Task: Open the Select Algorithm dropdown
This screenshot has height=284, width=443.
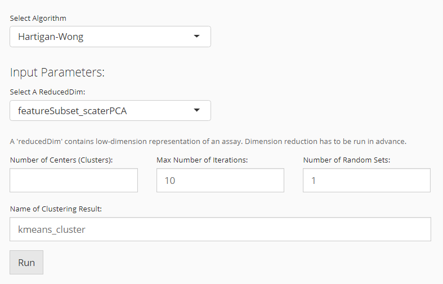Action: [110, 37]
